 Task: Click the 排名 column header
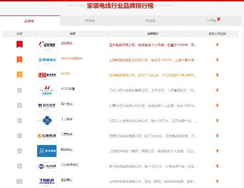click(19, 34)
